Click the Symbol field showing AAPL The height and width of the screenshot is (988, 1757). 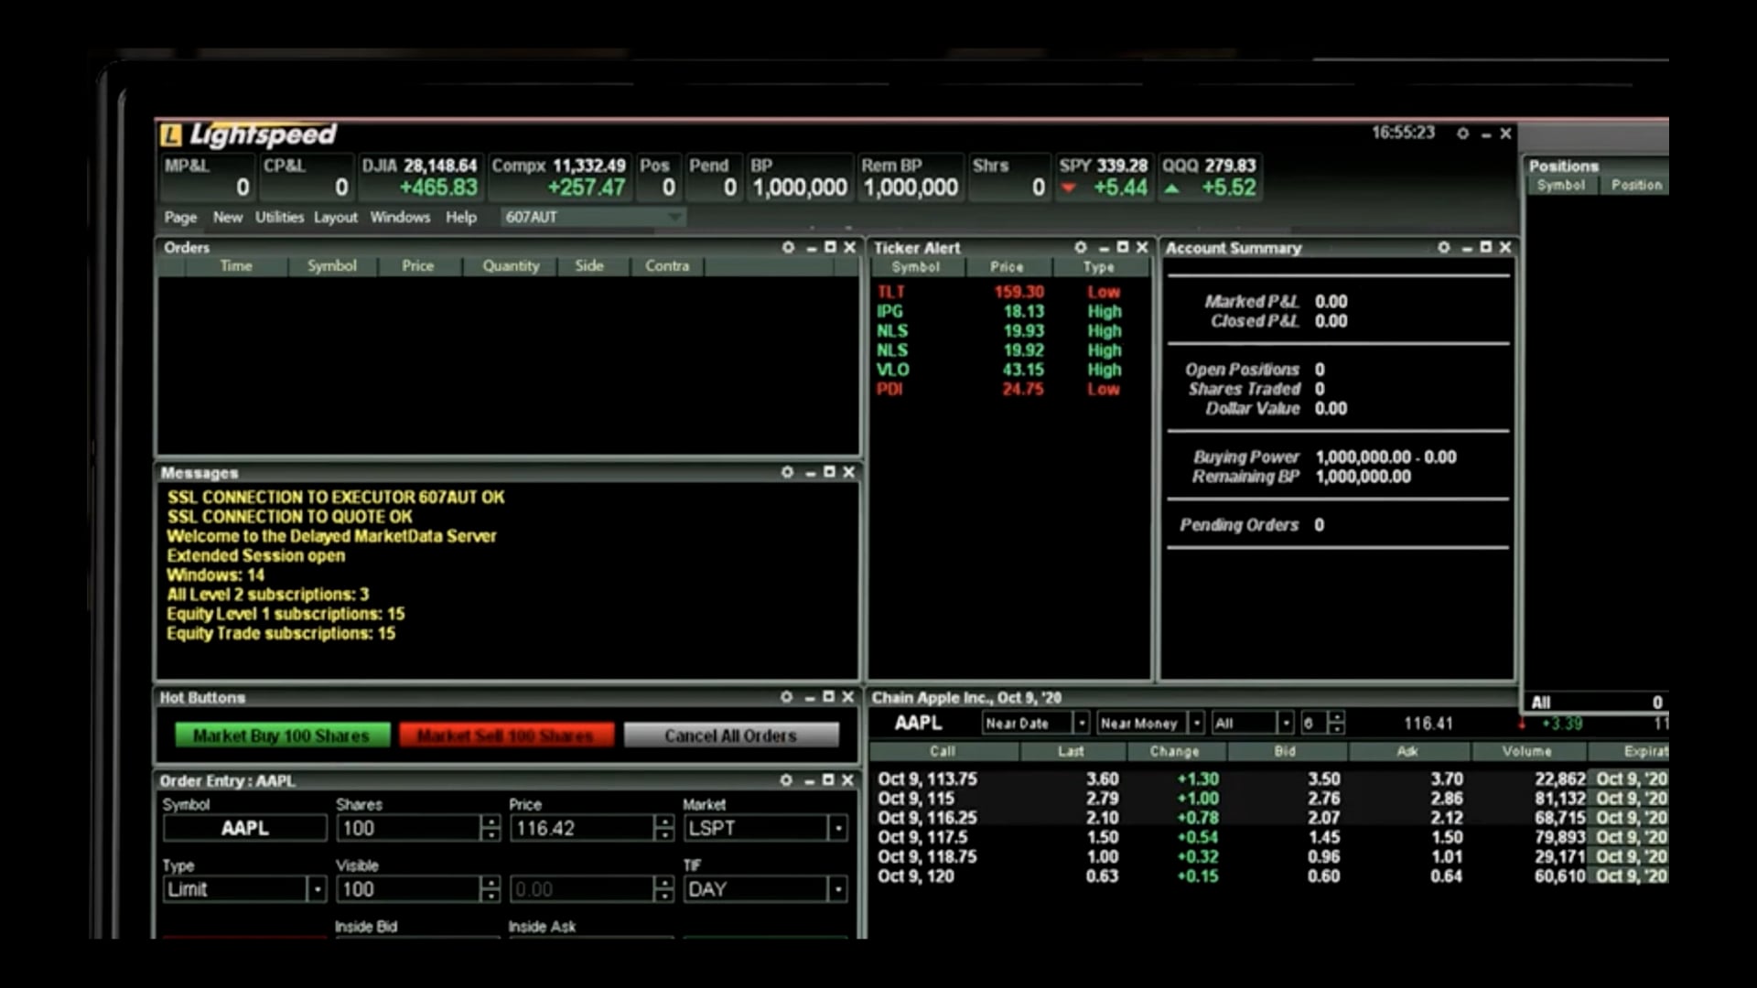[x=245, y=829]
